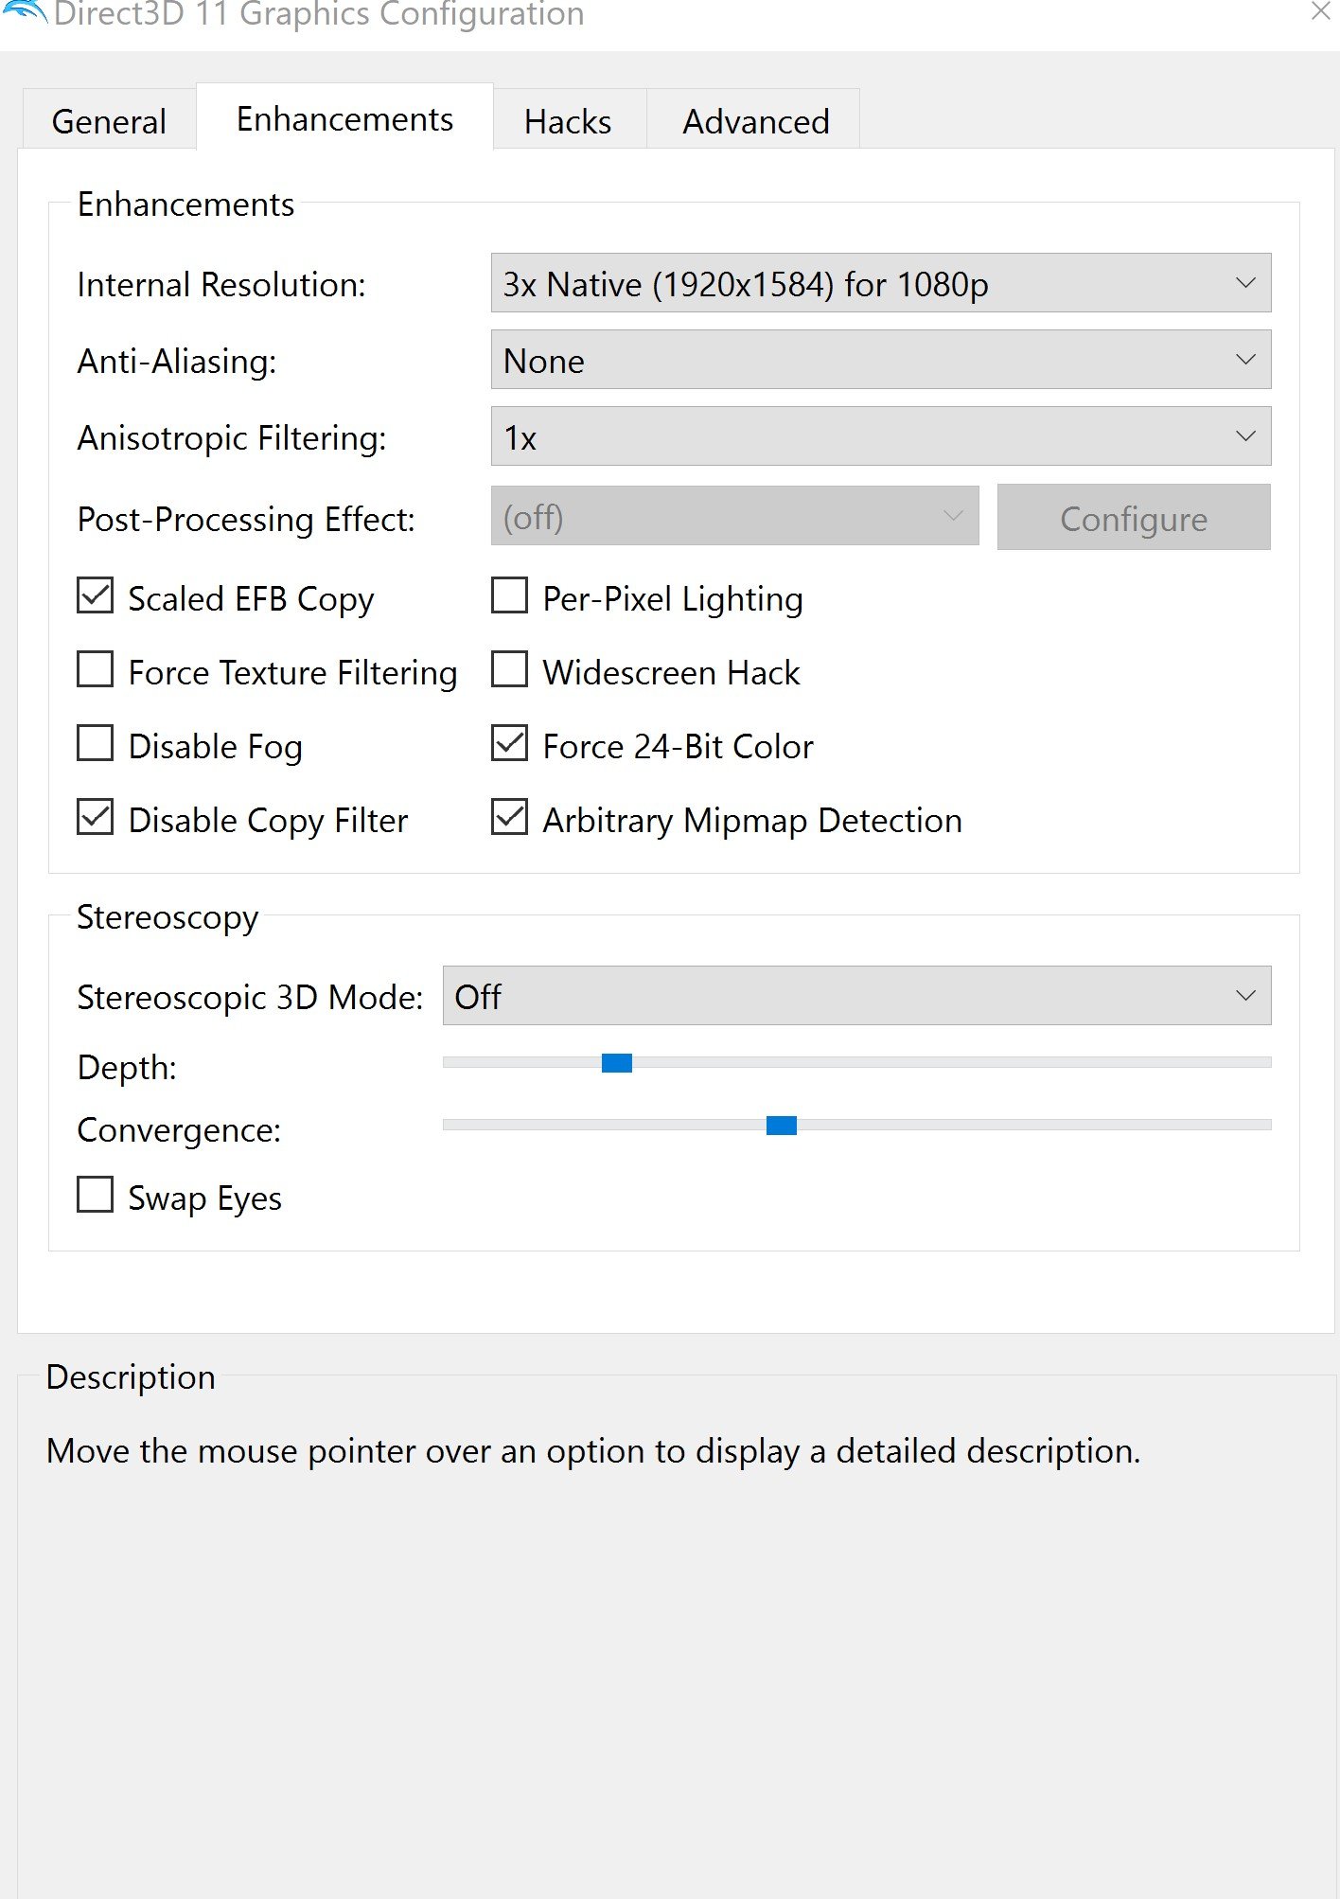The image size is (1340, 1899).
Task: Click the Anisotropic Filtering label
Action: (x=232, y=438)
